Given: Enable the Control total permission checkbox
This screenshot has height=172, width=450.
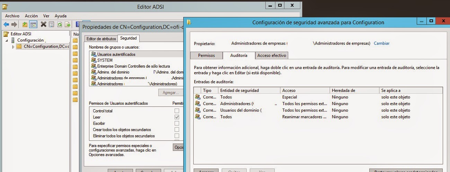Looking at the screenshot, I should coord(177,111).
